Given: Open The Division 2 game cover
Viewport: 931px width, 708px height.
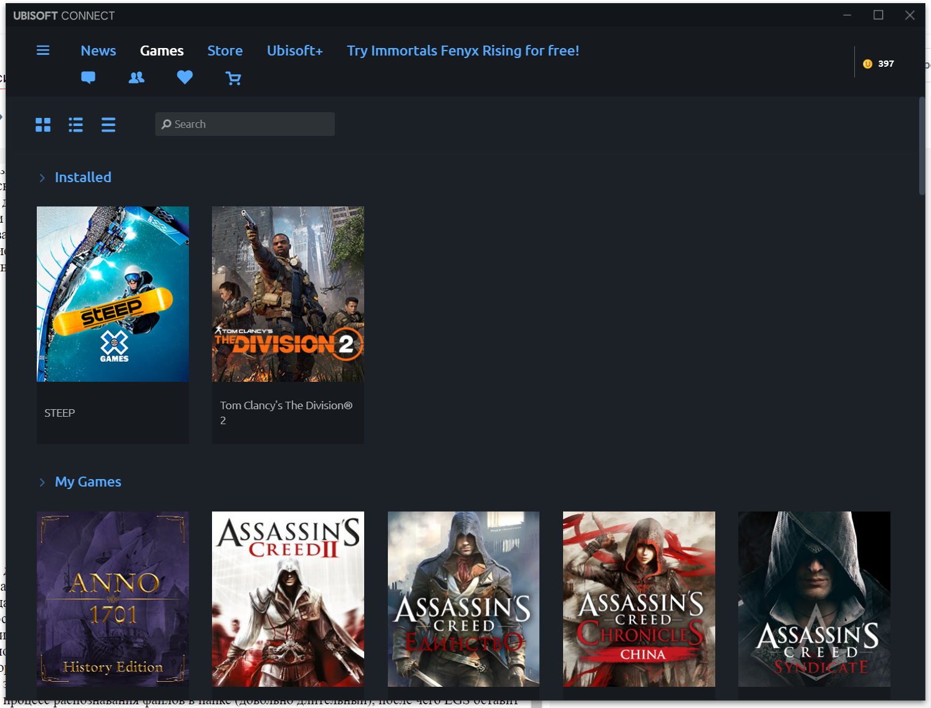Looking at the screenshot, I should 288,294.
